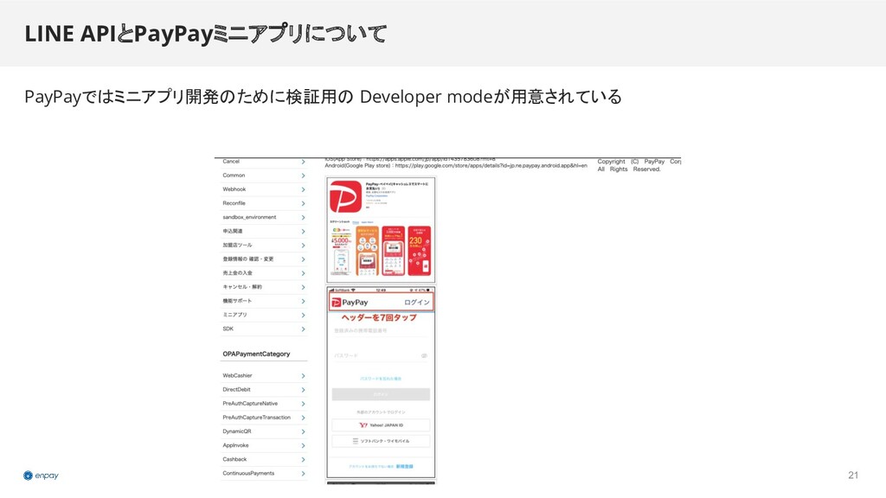Expand the Webhook row chevron

pos(303,189)
